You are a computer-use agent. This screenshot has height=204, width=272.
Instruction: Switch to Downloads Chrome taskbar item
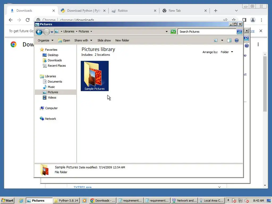pos(103,201)
